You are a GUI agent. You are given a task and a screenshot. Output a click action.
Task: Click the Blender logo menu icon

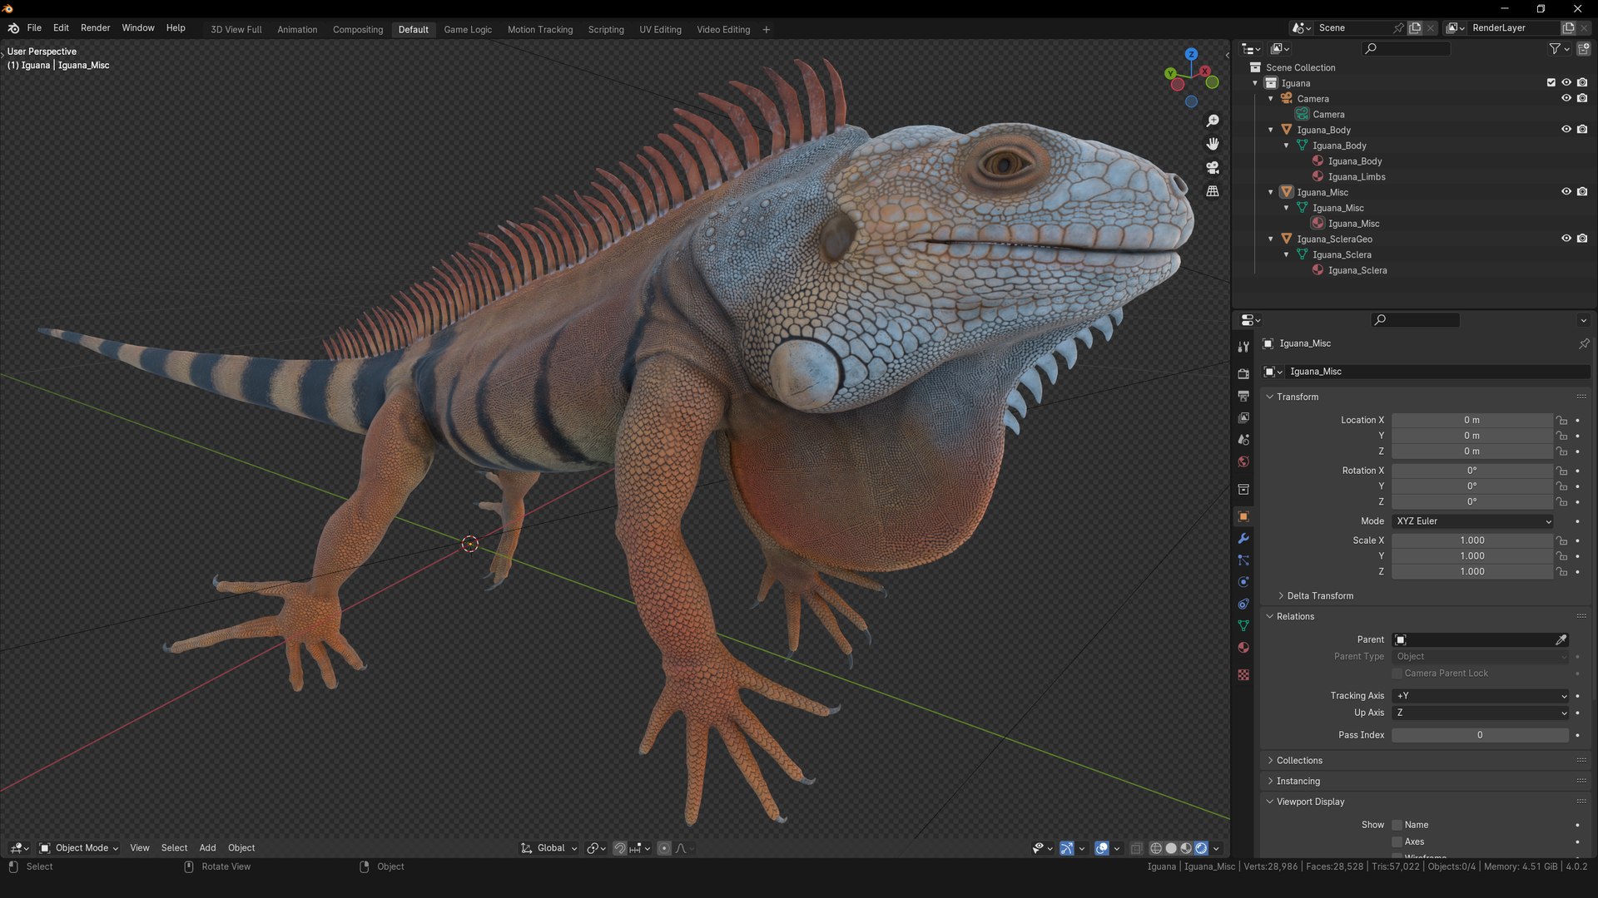coord(13,28)
